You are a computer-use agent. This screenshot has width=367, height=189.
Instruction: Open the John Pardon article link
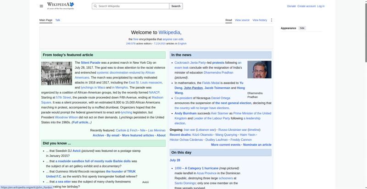(193, 88)
